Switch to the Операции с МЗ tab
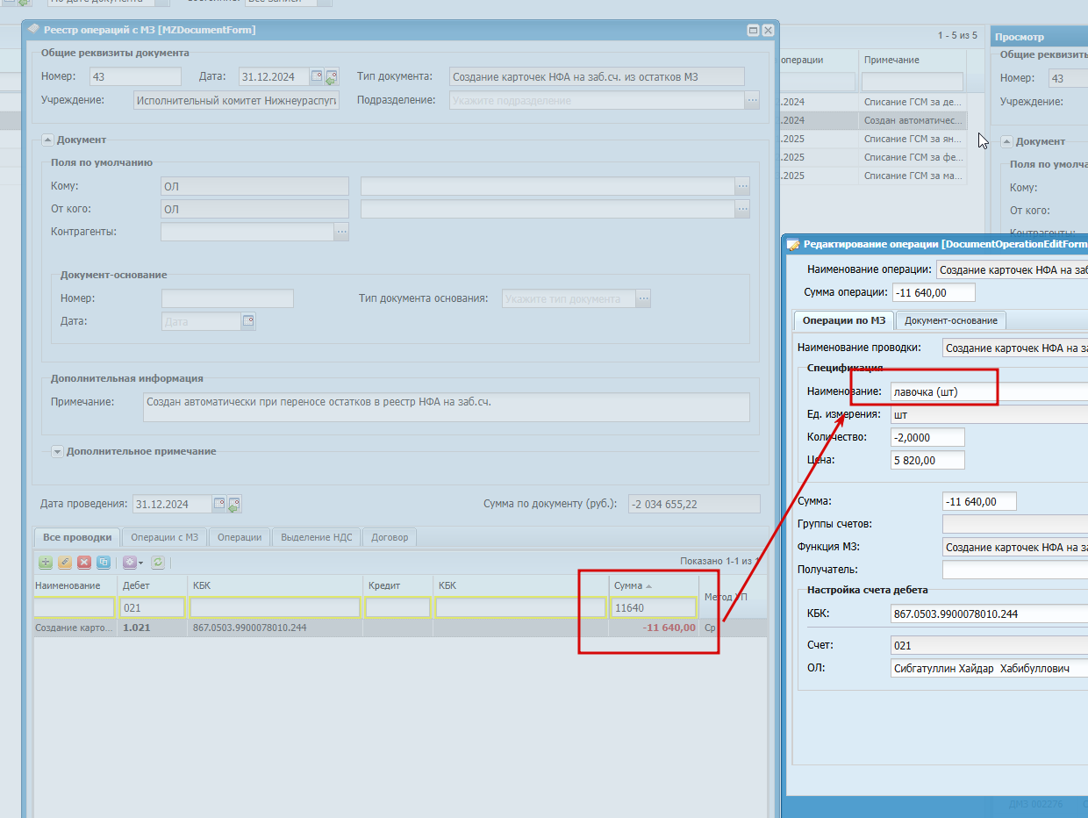 click(164, 537)
